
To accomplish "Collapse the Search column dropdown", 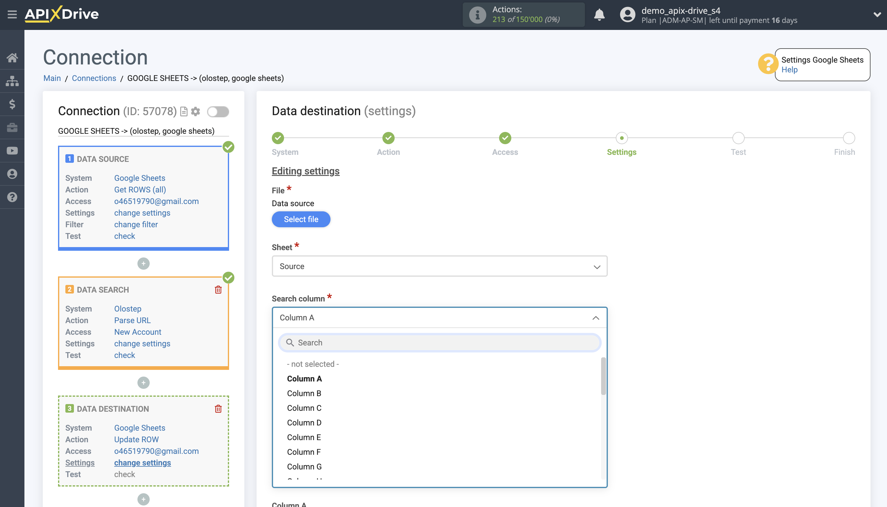I will 596,318.
